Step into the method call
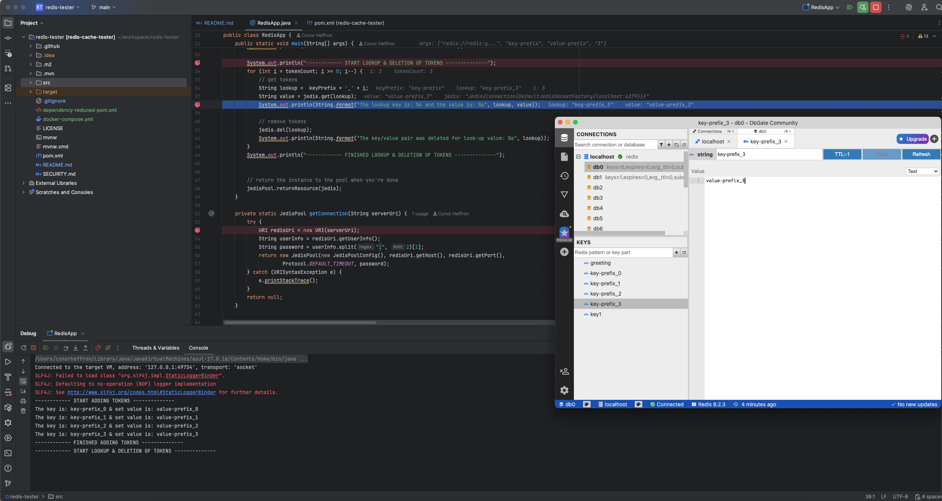Screen dimensions: 942x501 [75, 348]
